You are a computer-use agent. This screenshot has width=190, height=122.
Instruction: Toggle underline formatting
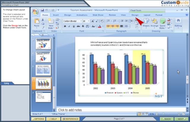74,26
